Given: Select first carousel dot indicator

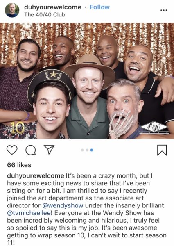Looking at the screenshot, I should [82, 150].
